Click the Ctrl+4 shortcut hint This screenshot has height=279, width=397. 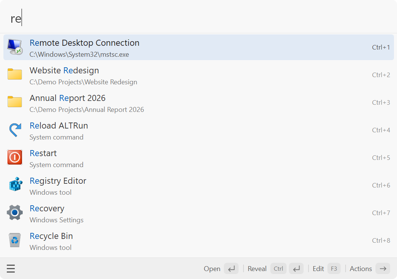click(381, 130)
